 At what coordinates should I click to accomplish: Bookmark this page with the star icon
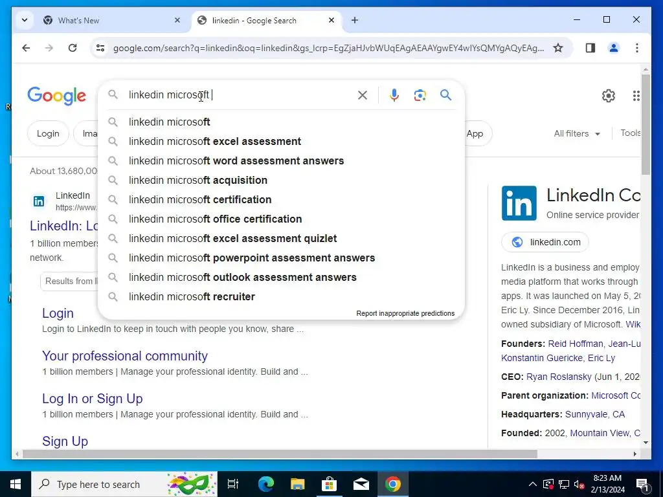pyautogui.click(x=558, y=48)
